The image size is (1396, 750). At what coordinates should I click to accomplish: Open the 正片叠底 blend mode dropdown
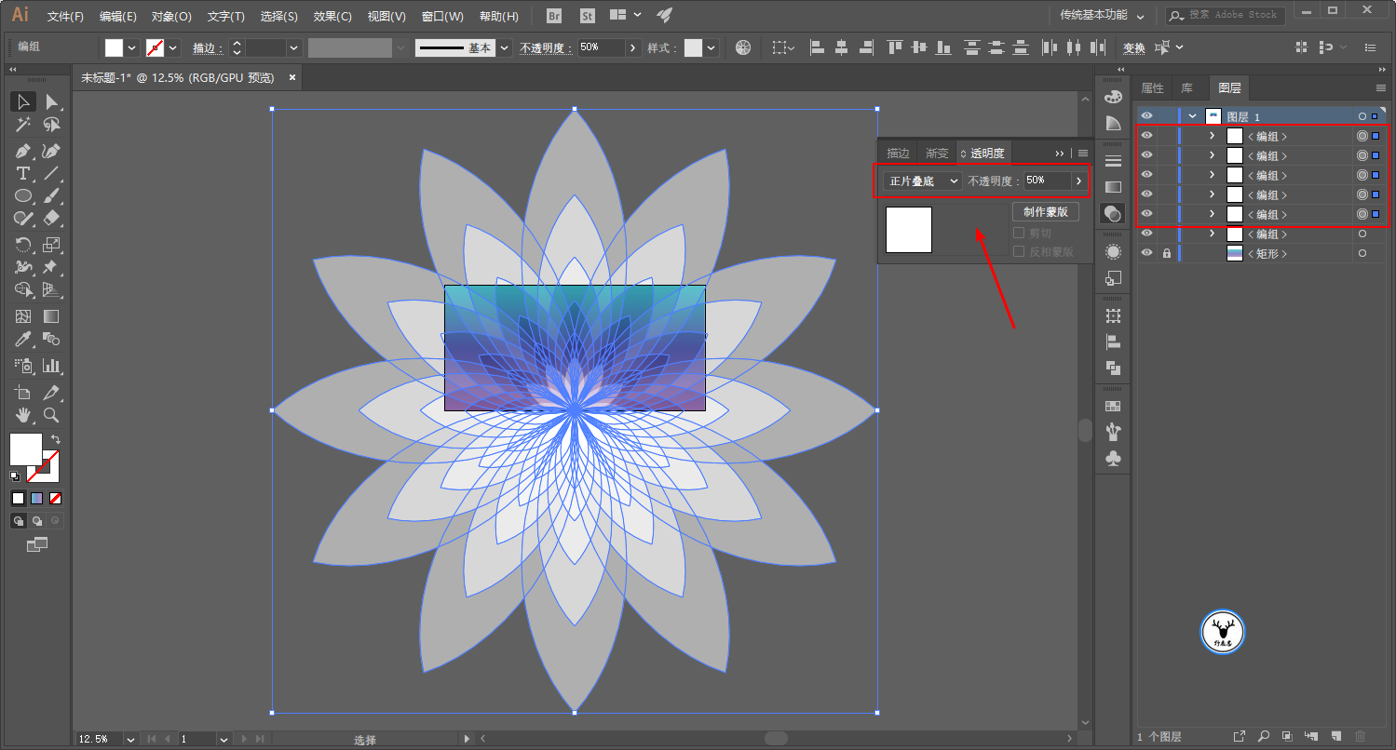click(923, 181)
